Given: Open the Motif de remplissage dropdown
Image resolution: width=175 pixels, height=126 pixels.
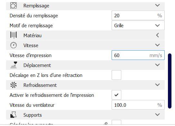Looking at the screenshot, I should tap(138, 25).
